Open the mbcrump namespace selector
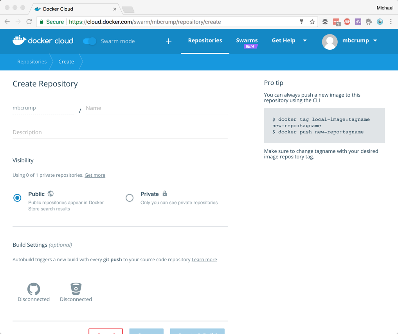This screenshot has width=398, height=334. [x=43, y=108]
